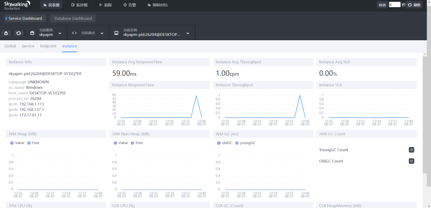The width and height of the screenshot is (431, 208).
Task: Click the refresh interval seconds input field
Action: coord(394,5)
